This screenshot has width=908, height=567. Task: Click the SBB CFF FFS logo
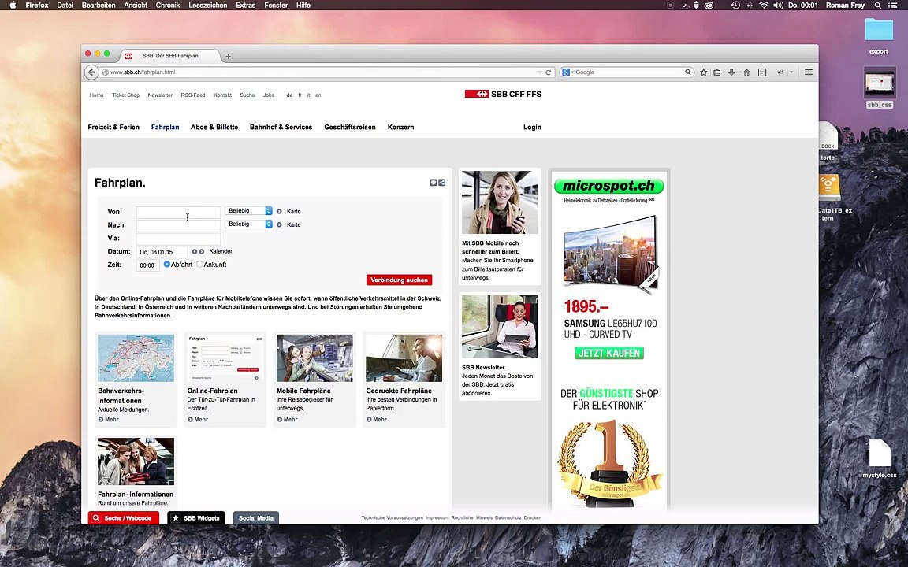click(x=503, y=94)
